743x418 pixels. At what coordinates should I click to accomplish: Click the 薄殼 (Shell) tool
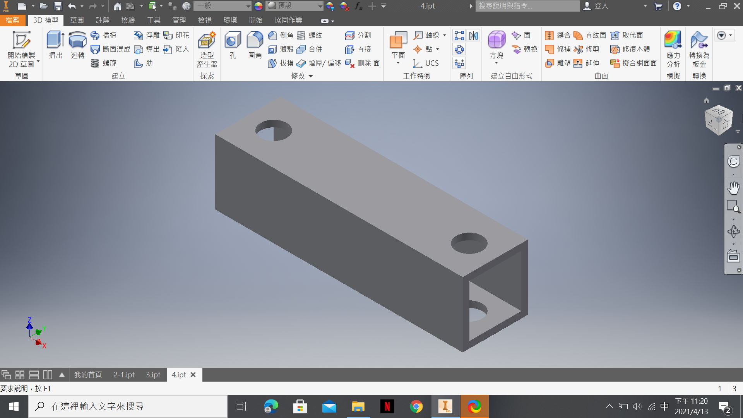(281, 49)
